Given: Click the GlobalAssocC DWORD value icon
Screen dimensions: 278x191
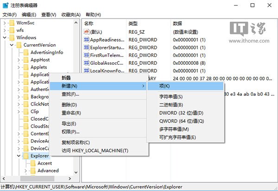Looking at the screenshot, I should click(x=86, y=63).
